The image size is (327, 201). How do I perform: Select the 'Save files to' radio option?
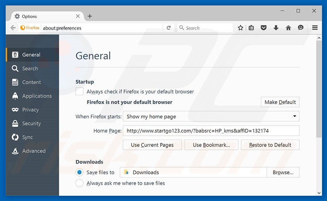click(79, 172)
